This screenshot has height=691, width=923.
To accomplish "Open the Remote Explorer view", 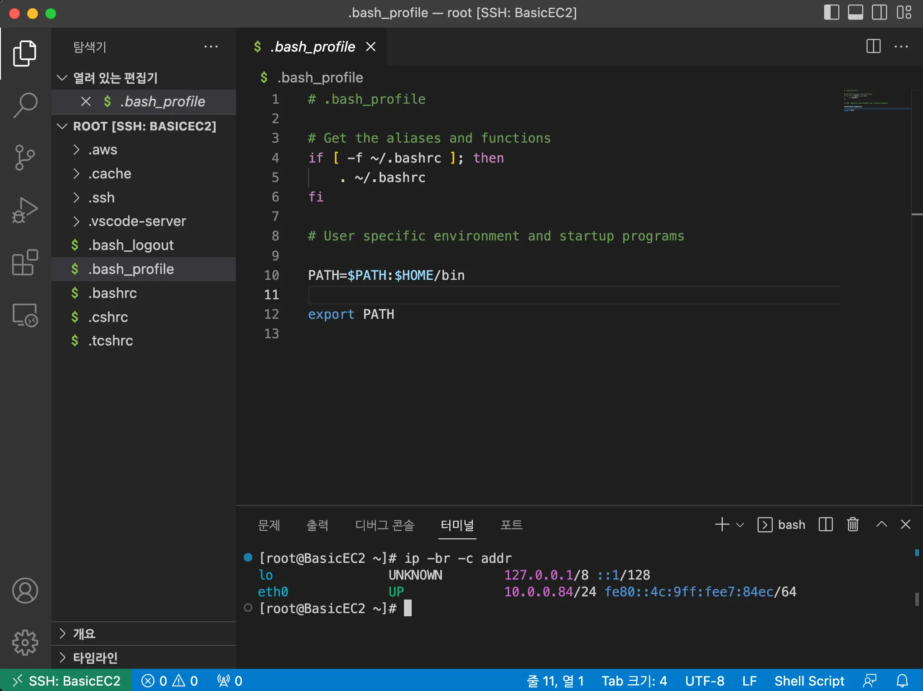I will point(25,315).
